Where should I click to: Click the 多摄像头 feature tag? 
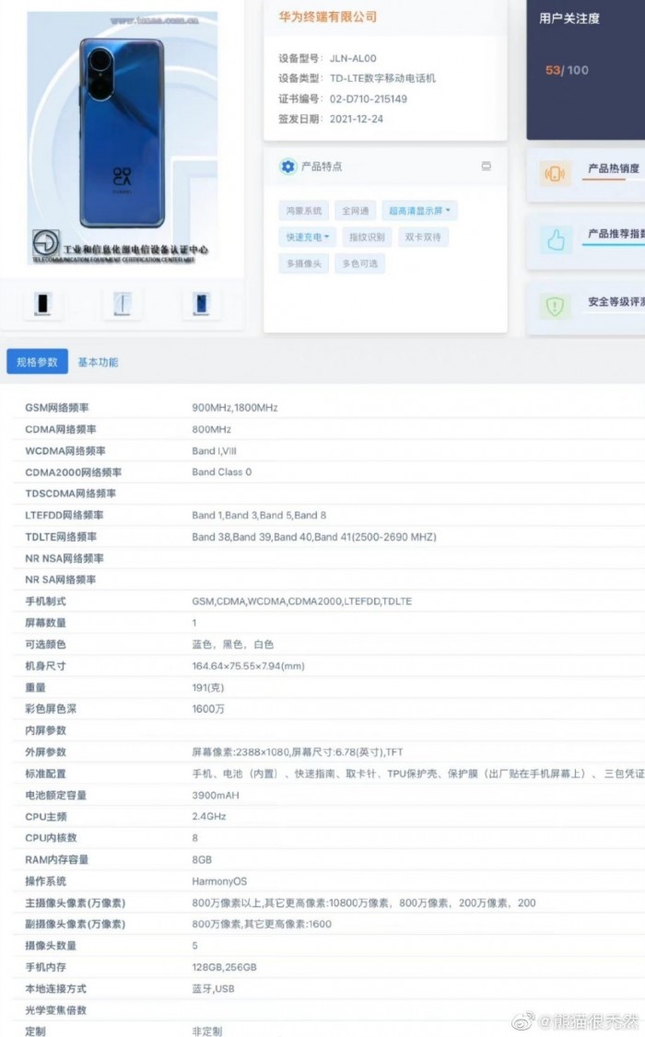(x=304, y=263)
